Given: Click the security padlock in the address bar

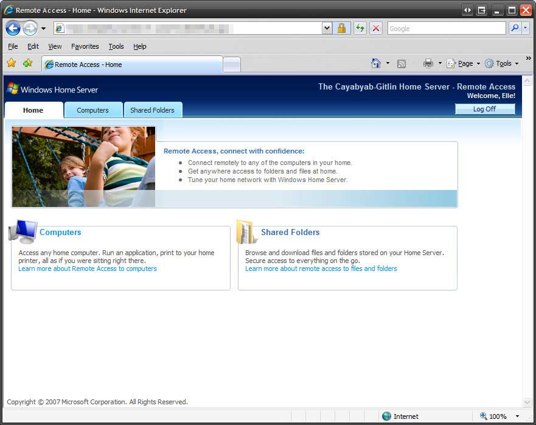Looking at the screenshot, I should [x=341, y=28].
